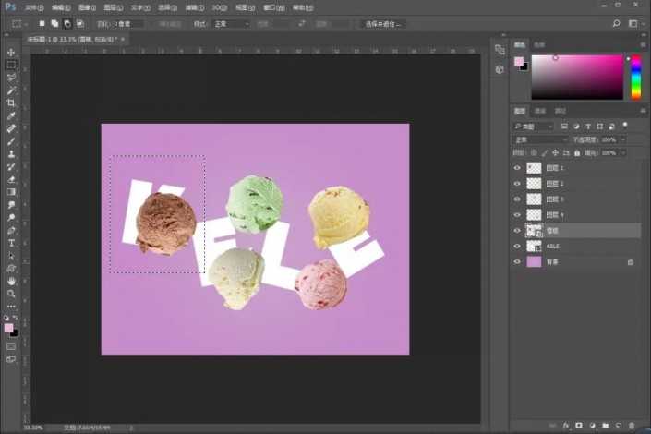The height and width of the screenshot is (434, 651).
Task: Hide the KELE layer
Action: (517, 247)
